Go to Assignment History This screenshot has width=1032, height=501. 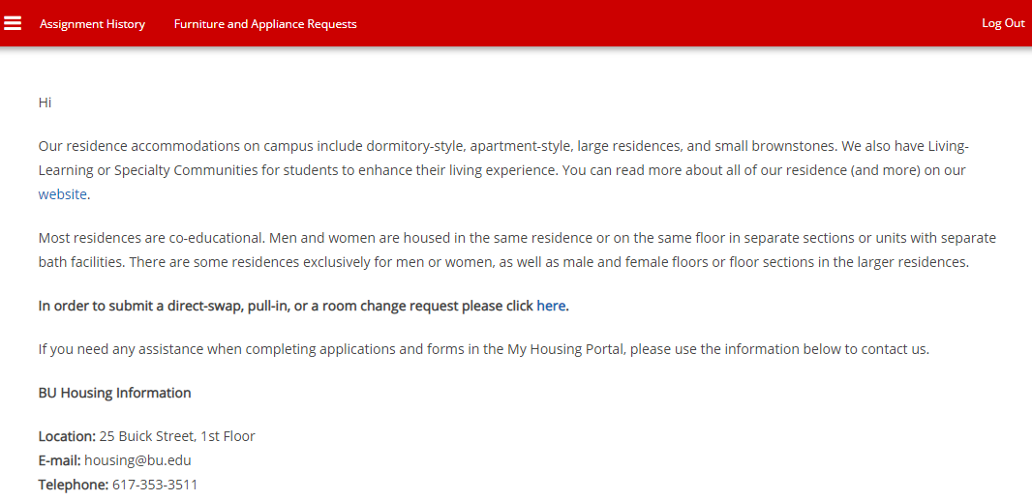pos(92,24)
